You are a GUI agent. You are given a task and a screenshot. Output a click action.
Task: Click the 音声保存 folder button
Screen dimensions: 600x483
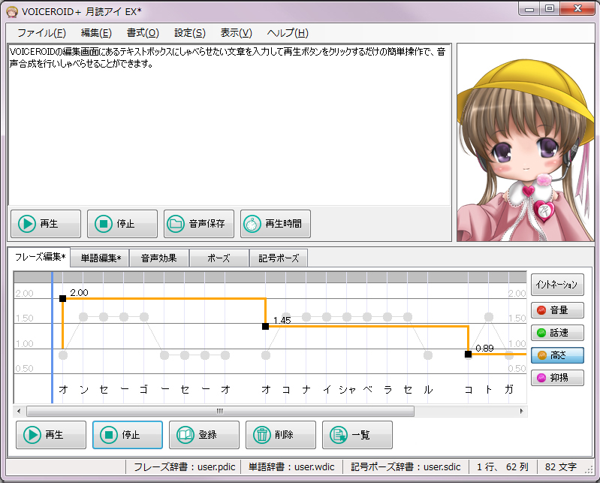[x=198, y=224]
